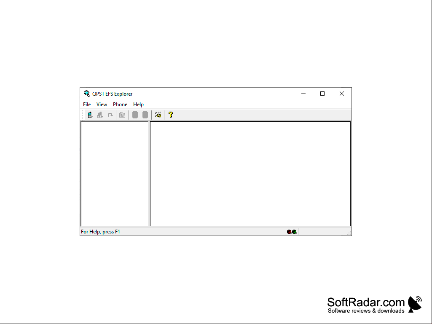Click the green status indicator light
Viewport: 432px width, 324px height.
(x=294, y=232)
